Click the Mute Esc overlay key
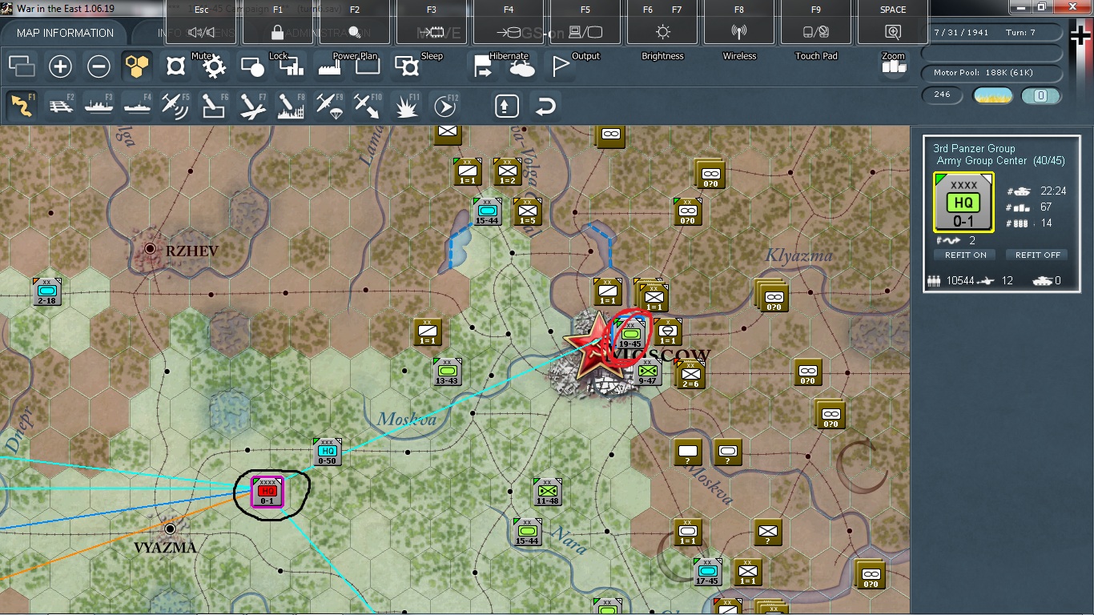The image size is (1094, 615). pos(201,22)
